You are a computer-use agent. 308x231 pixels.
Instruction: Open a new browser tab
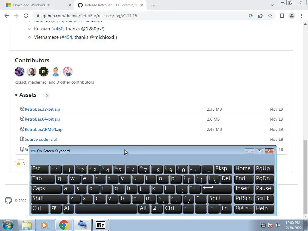point(153,5)
